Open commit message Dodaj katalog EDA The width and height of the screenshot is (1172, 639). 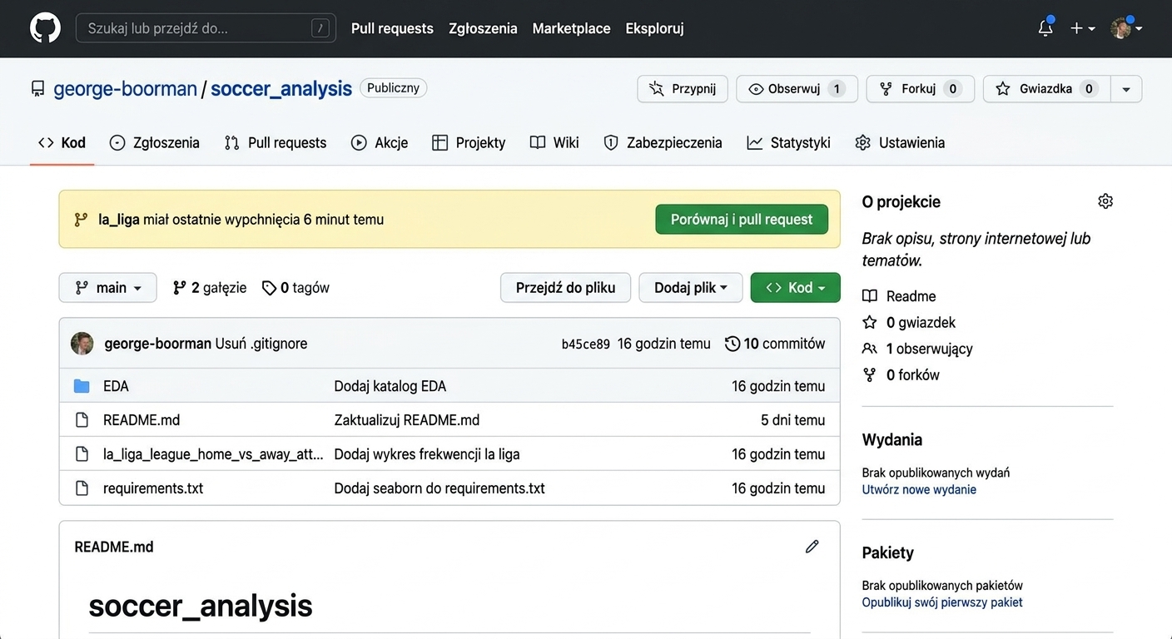coord(390,386)
